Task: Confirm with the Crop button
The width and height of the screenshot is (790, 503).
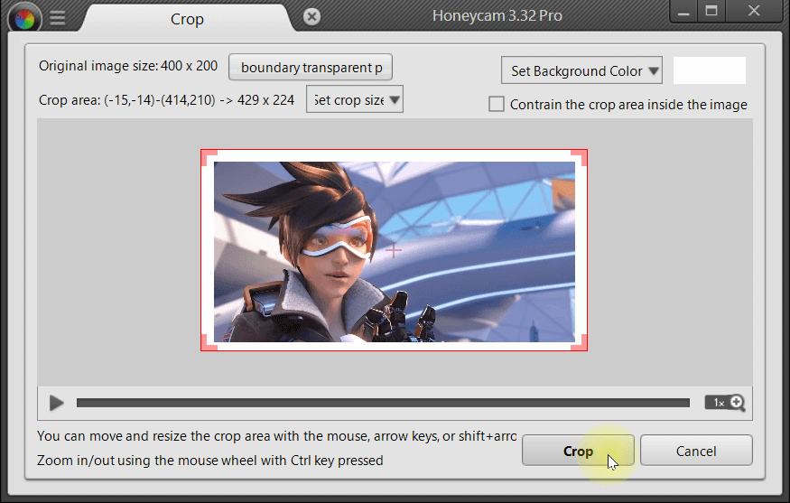Action: pyautogui.click(x=578, y=451)
